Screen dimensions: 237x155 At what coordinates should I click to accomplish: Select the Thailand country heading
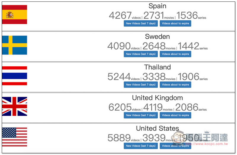(x=157, y=67)
